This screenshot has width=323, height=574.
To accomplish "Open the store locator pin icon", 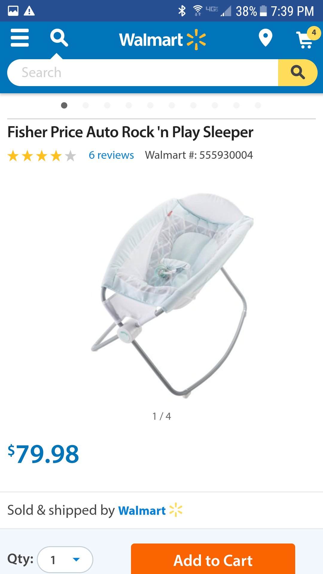I will pos(265,38).
